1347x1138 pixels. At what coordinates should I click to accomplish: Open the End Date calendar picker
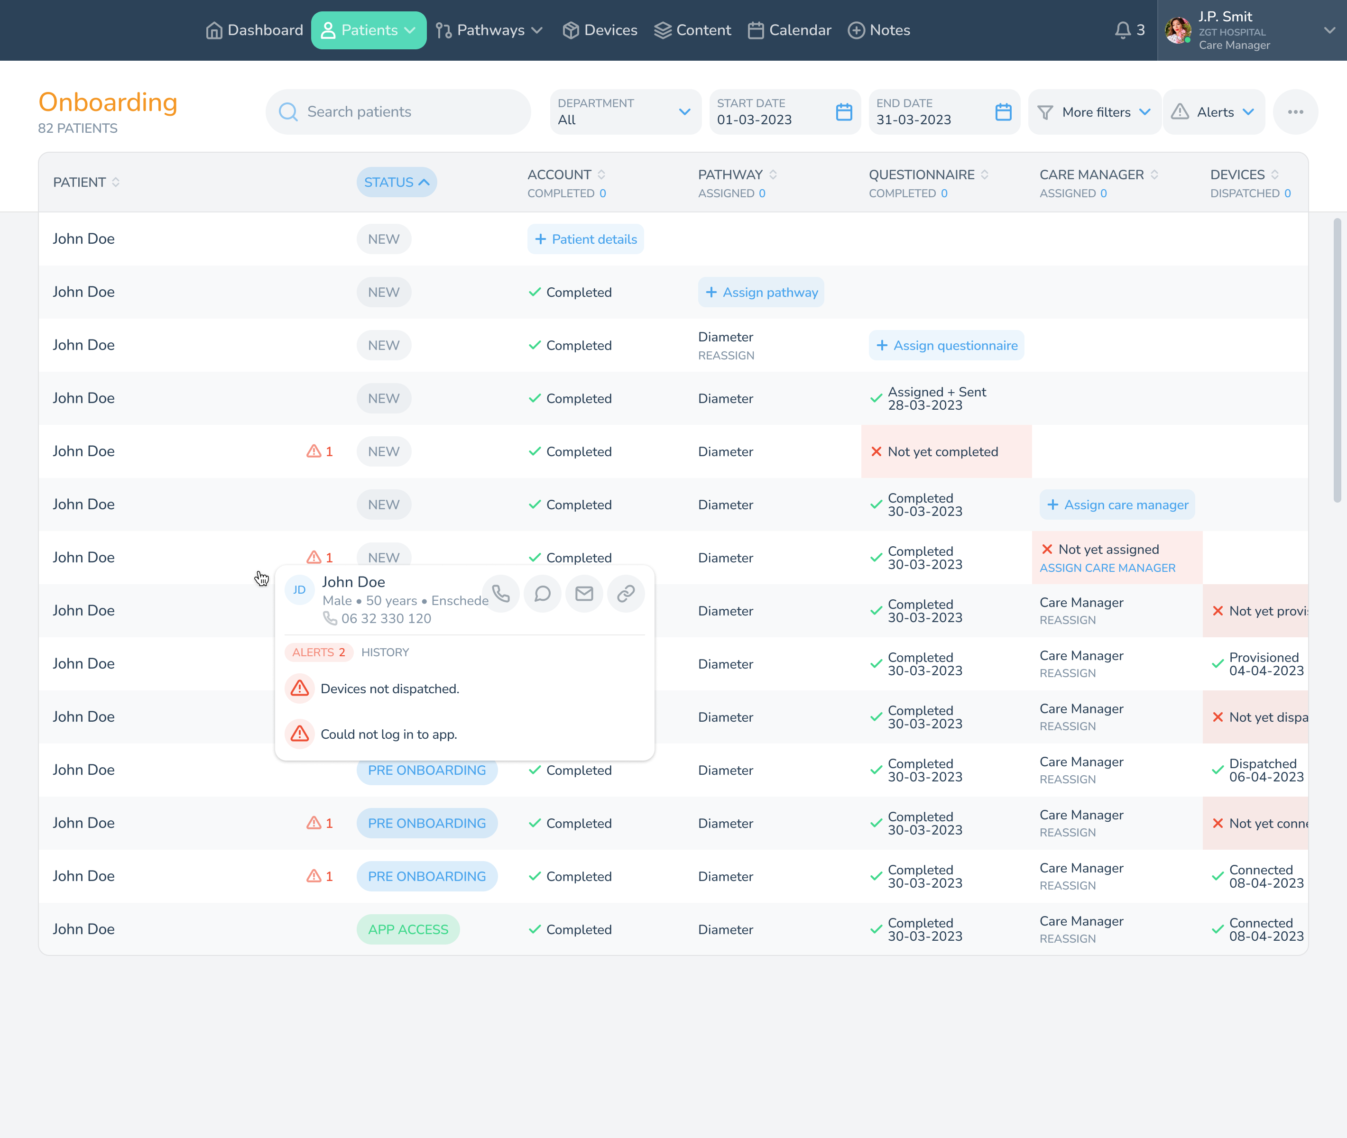click(1003, 112)
